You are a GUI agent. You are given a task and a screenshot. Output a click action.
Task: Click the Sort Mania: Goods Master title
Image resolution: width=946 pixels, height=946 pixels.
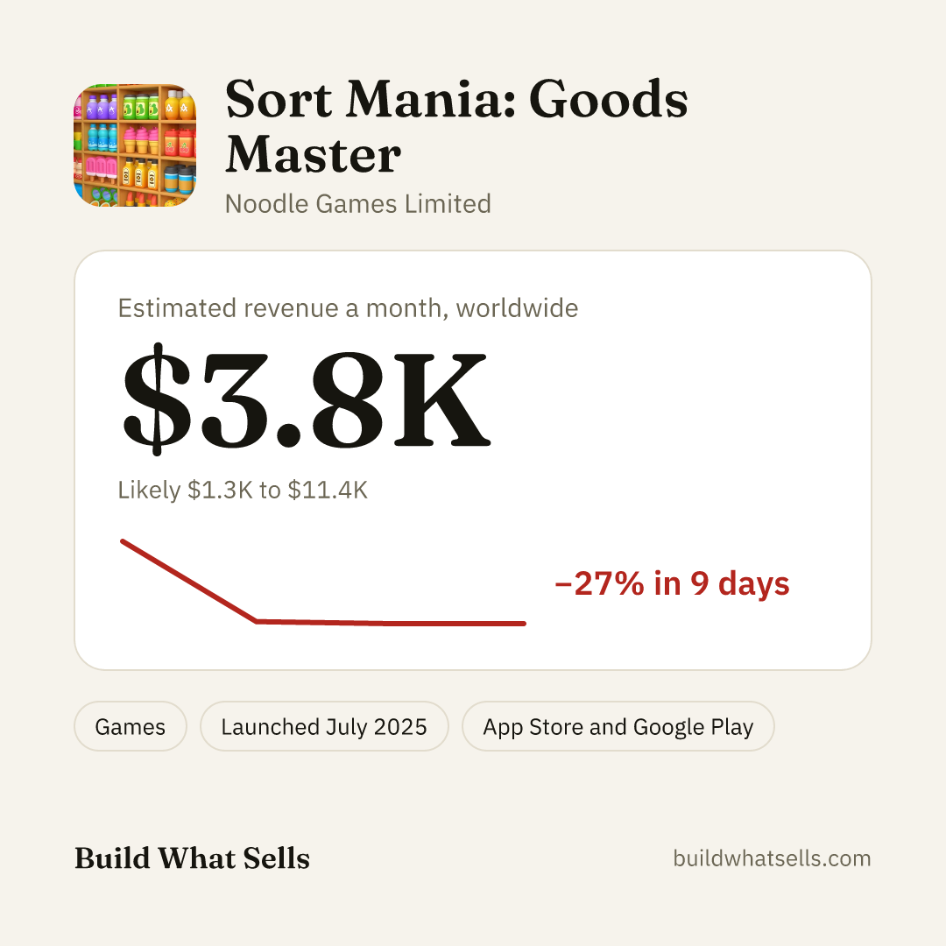point(456,126)
